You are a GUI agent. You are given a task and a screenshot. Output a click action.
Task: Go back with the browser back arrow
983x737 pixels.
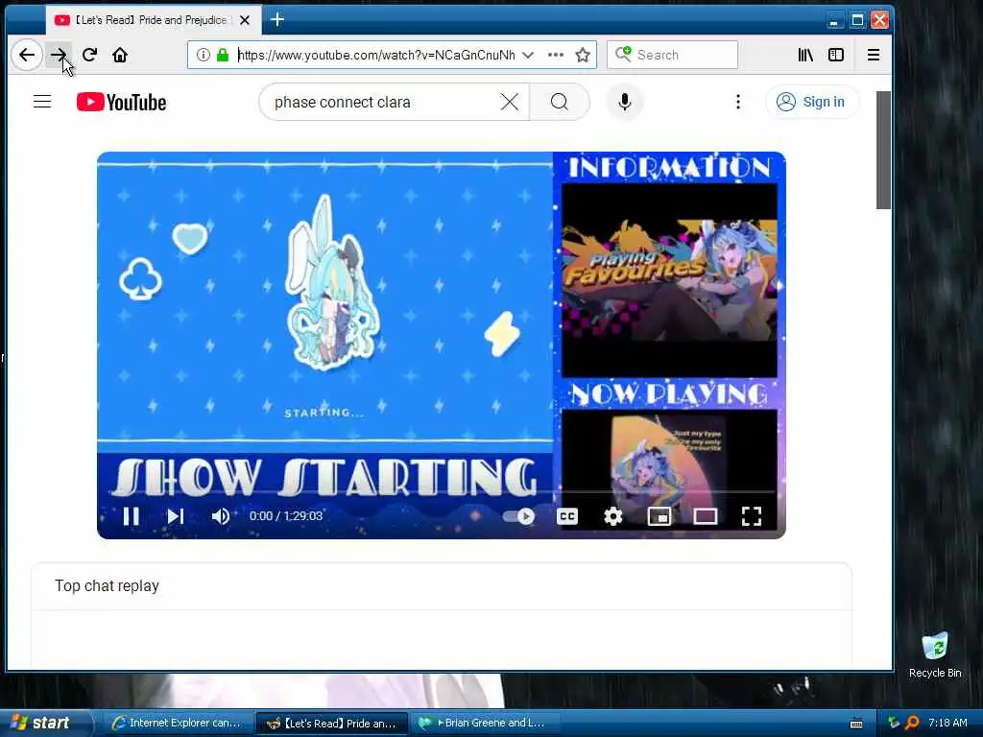click(x=27, y=55)
